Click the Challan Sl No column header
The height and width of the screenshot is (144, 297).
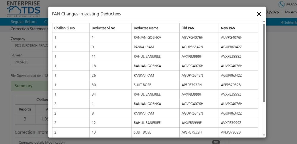64,28
